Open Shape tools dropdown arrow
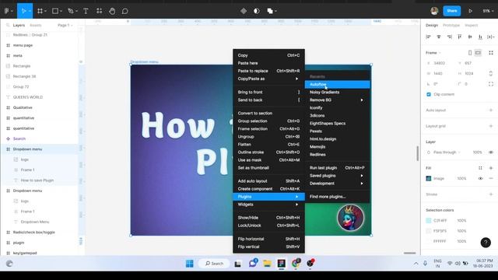 tap(61, 11)
